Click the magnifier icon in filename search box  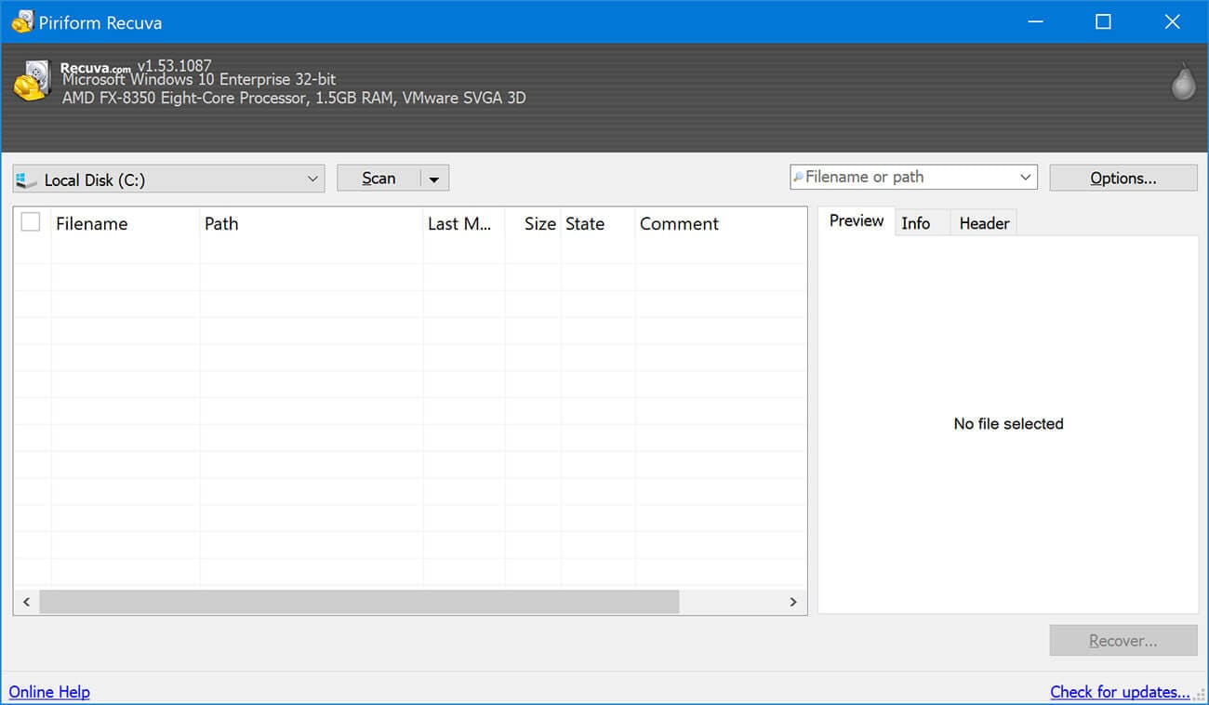(x=798, y=177)
